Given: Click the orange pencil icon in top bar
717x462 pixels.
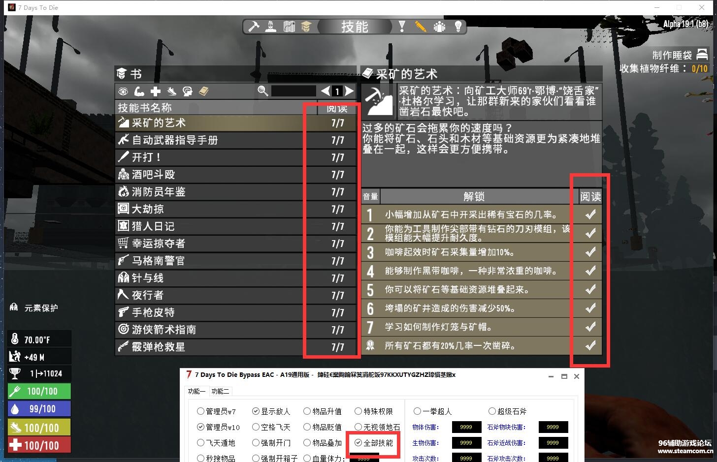Looking at the screenshot, I should pos(421,27).
